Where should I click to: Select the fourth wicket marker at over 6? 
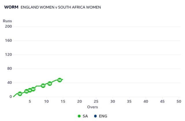coord(33,89)
